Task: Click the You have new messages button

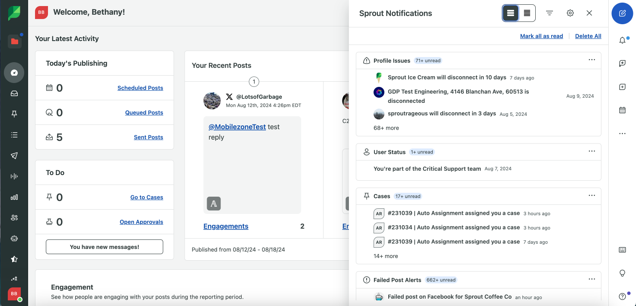Action: coord(104,247)
